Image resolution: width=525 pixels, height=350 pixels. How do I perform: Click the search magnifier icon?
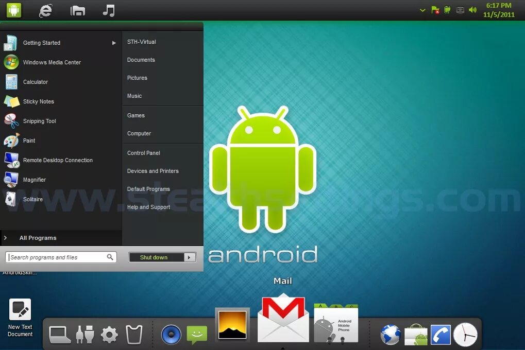(110, 257)
